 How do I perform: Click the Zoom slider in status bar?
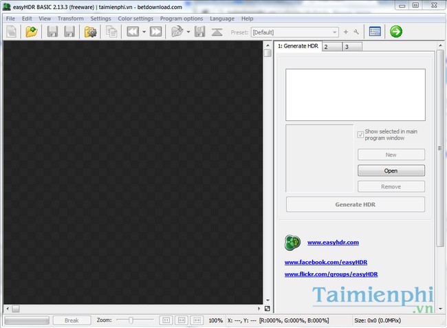click(134, 320)
